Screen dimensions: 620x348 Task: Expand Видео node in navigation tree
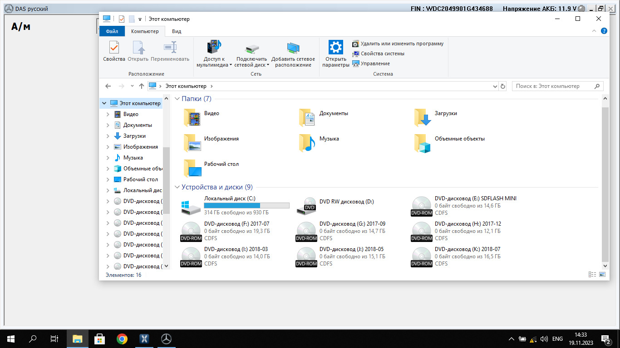click(108, 114)
